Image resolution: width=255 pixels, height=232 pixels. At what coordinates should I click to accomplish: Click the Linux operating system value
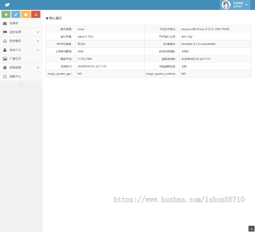coord(81,29)
